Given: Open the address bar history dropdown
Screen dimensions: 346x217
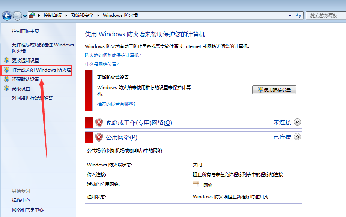Looking at the screenshot, I should (x=290, y=16).
